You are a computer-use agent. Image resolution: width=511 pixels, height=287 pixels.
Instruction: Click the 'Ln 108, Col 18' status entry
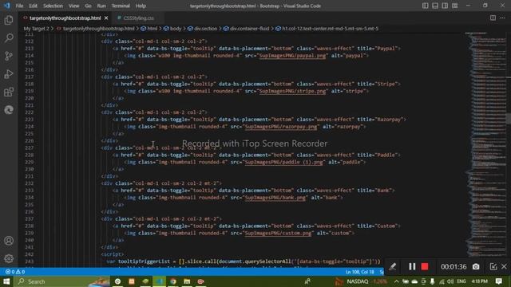coord(360,272)
